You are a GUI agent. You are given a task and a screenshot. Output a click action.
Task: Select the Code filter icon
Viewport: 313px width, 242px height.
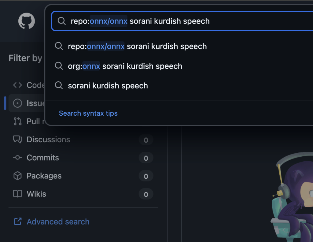click(x=17, y=85)
